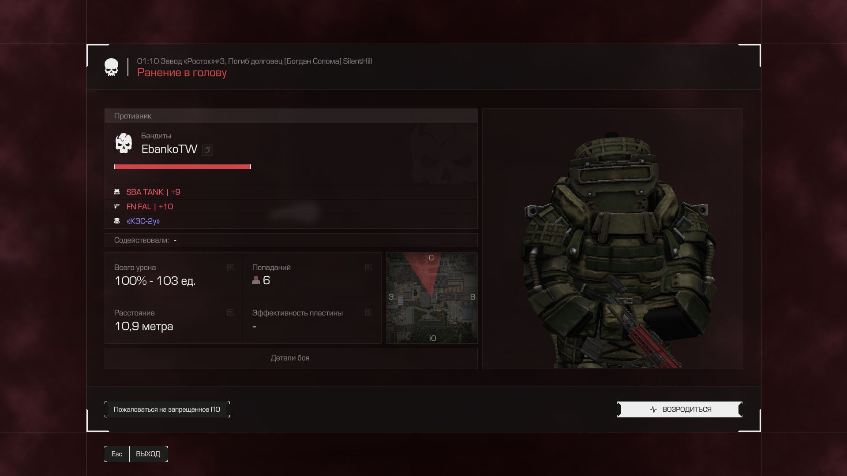Click ВОЗРОДИТЬСЯ to respawn

[679, 409]
